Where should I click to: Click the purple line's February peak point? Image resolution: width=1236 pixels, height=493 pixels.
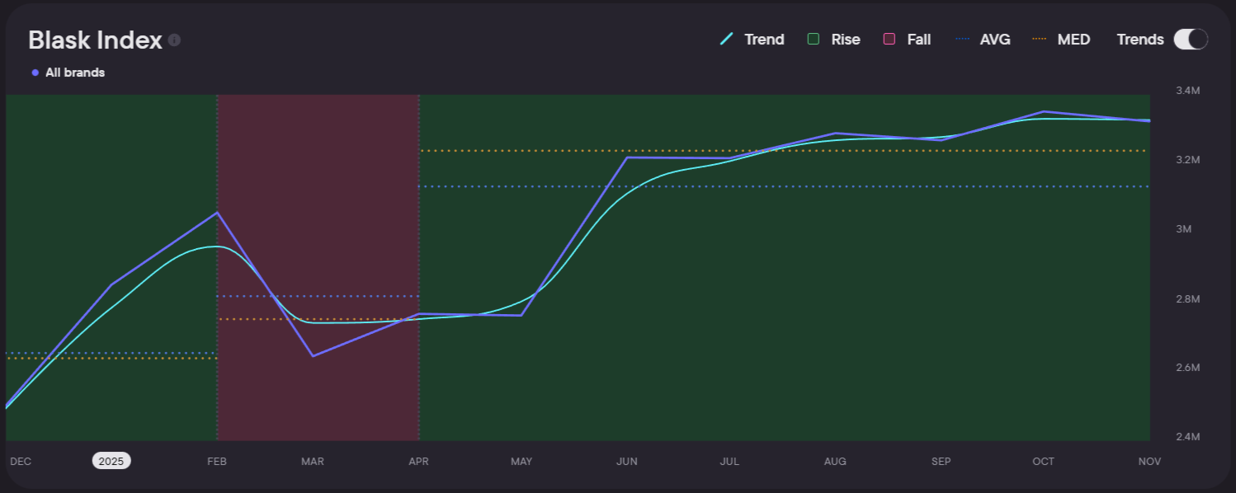pos(217,213)
